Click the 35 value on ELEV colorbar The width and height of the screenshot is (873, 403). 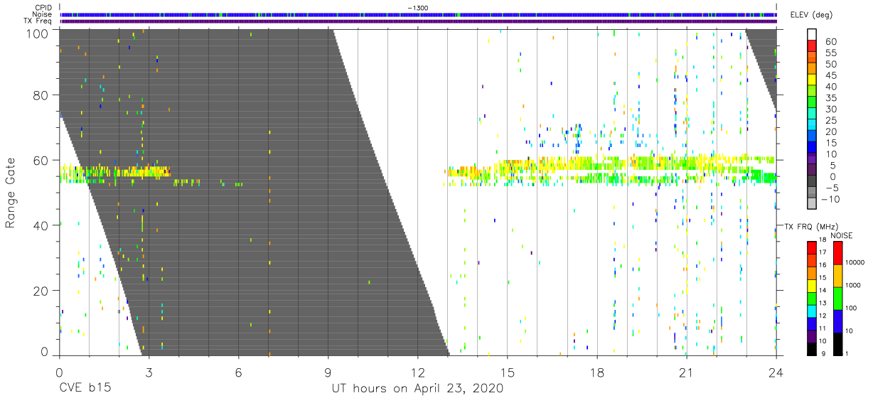point(831,98)
